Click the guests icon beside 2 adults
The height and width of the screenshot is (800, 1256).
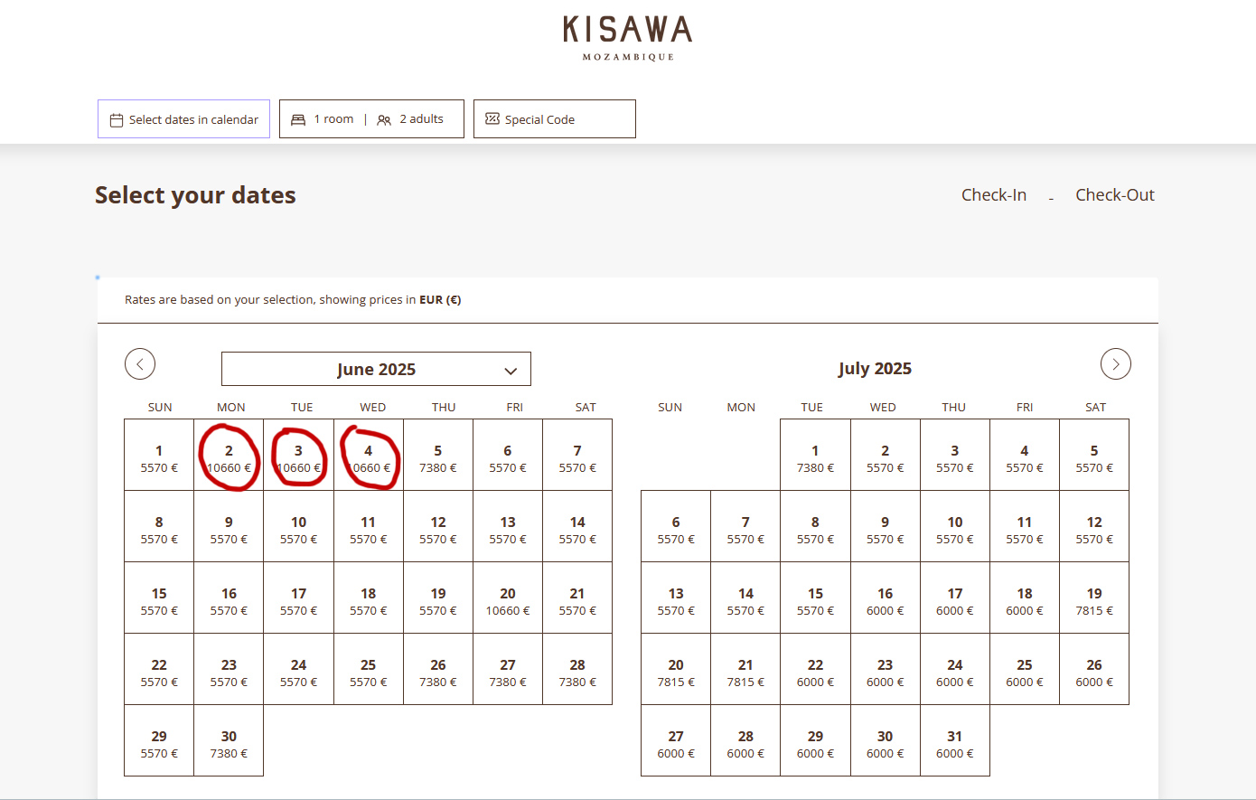point(384,120)
